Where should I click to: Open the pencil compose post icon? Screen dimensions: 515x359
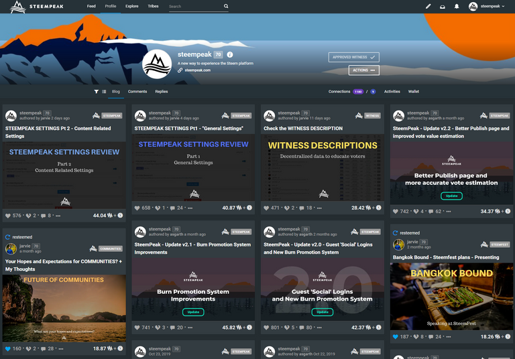coord(428,6)
